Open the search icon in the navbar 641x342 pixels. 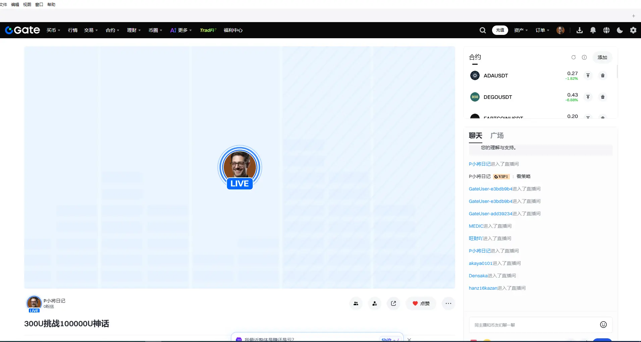pyautogui.click(x=483, y=30)
